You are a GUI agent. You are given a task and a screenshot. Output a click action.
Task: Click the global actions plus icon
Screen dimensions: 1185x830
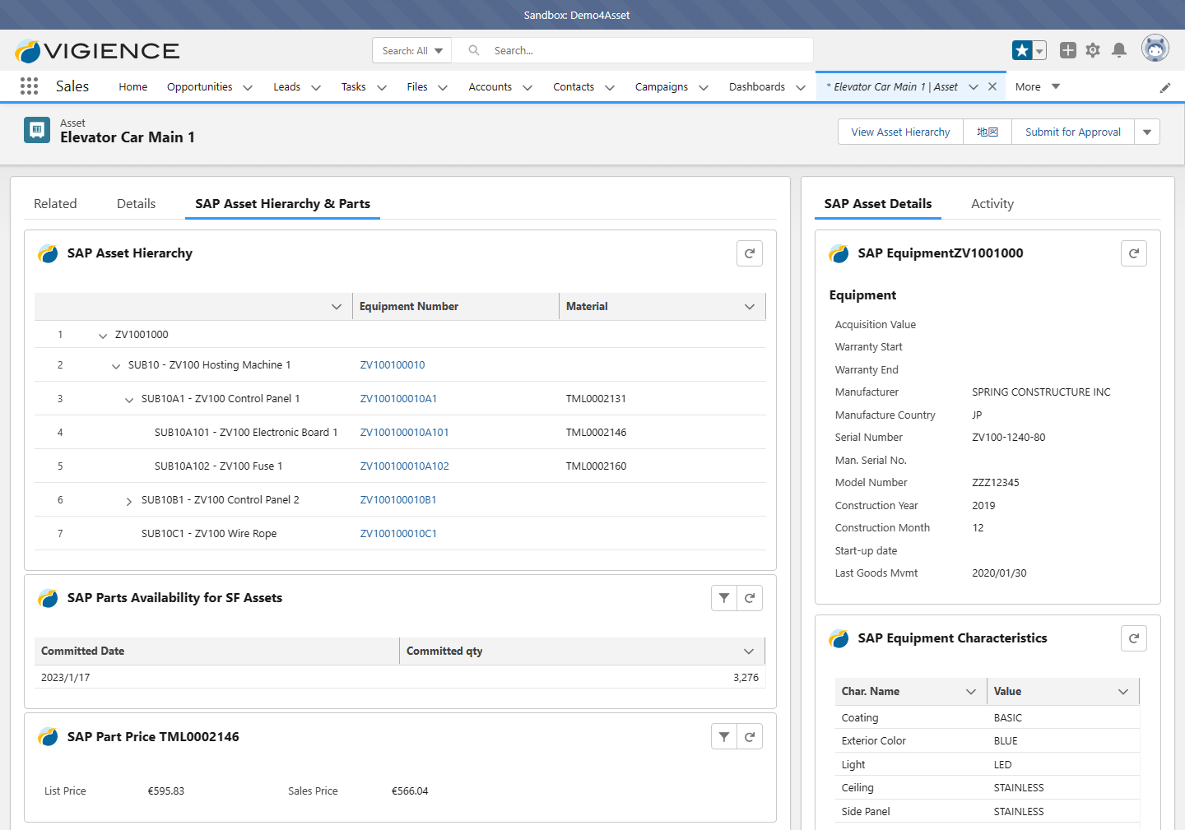click(x=1068, y=50)
